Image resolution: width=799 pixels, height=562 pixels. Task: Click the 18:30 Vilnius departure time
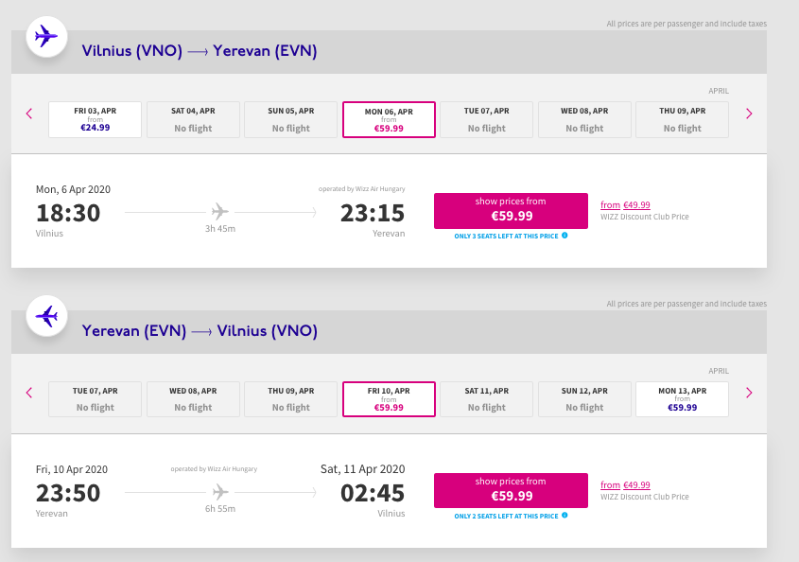tap(68, 213)
